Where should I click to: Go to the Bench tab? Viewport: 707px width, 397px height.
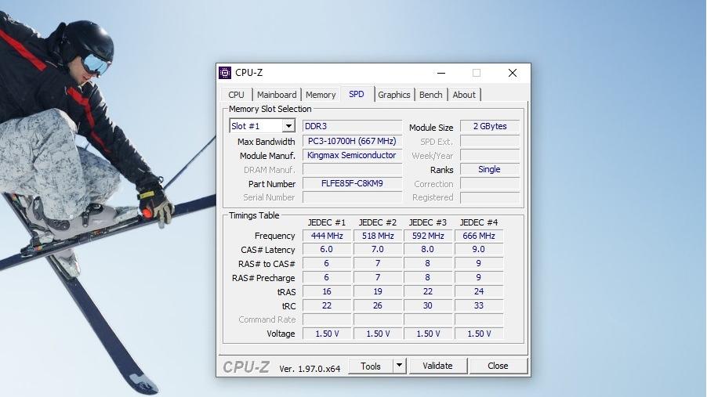point(430,95)
